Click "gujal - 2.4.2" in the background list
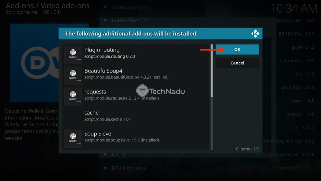 click(x=303, y=47)
